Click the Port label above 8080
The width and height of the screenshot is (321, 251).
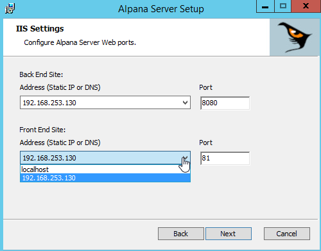coord(205,87)
